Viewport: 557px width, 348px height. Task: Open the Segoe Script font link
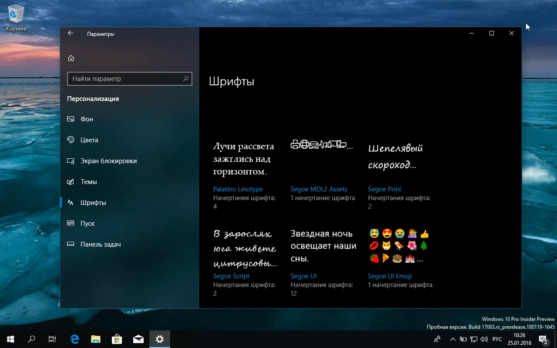[x=232, y=276]
